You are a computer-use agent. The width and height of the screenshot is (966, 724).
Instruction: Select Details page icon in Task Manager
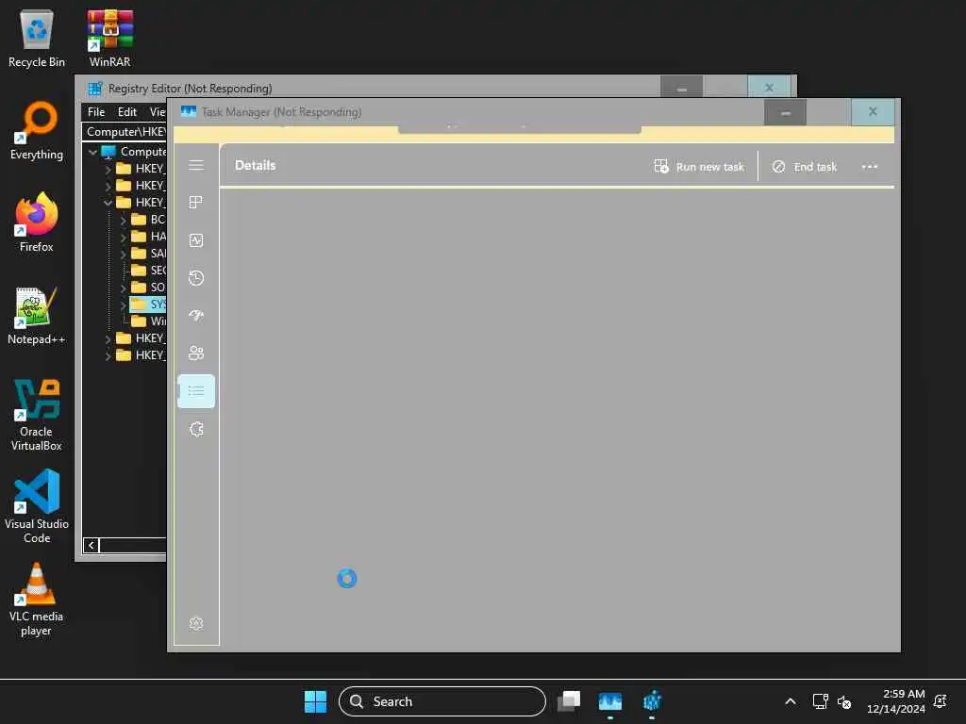point(196,391)
